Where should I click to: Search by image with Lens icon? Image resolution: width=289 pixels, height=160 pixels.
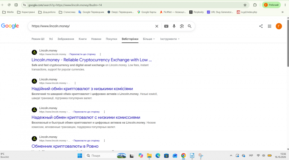182,26
